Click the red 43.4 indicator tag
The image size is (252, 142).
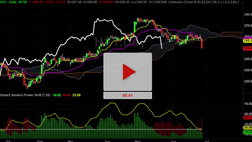[x=247, y=117]
